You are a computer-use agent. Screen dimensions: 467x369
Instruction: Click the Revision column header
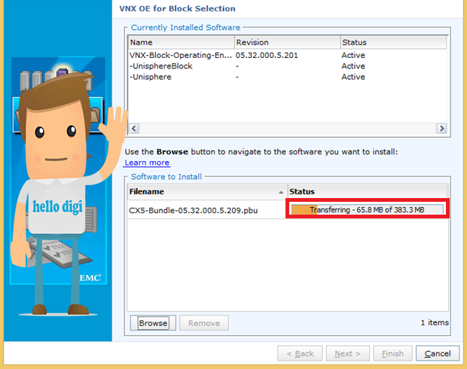click(x=288, y=42)
